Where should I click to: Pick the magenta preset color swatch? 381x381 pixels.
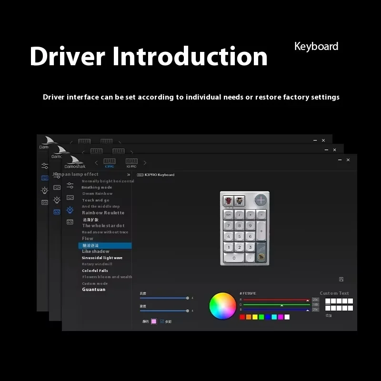point(281,317)
